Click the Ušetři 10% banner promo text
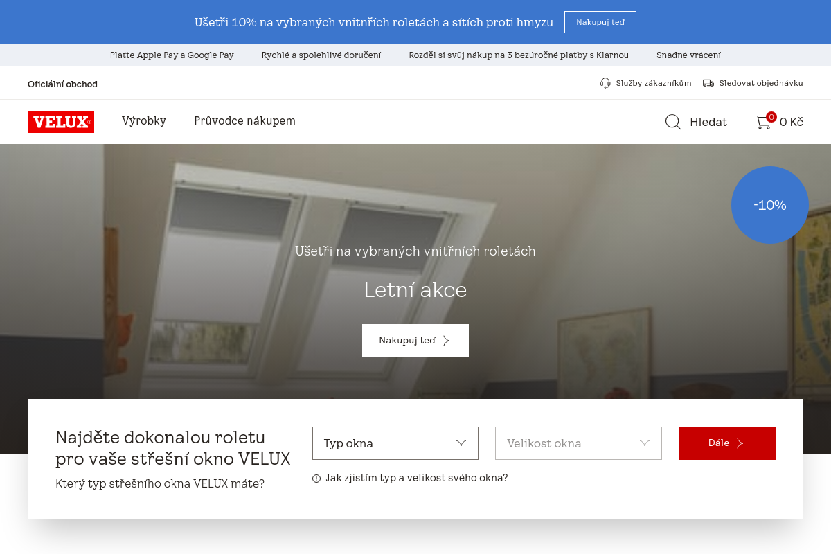Screen dimensions: 831x554 [x=374, y=22]
